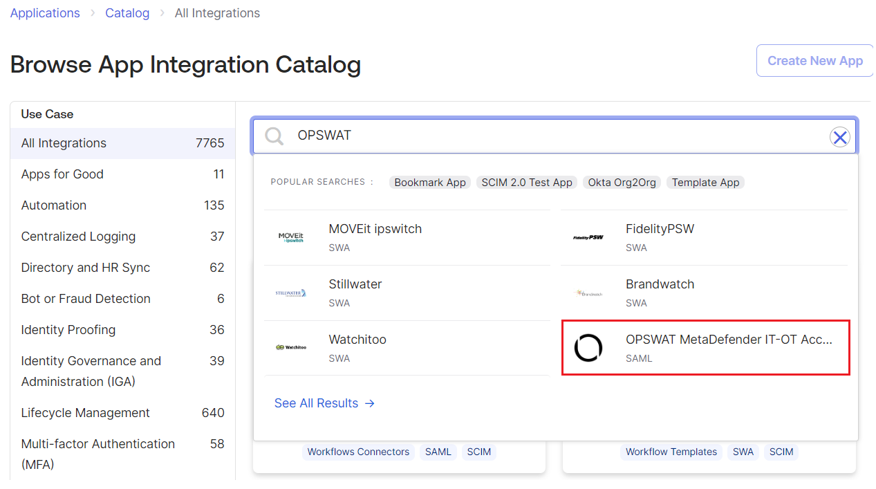Select the Automation use case
876x489 pixels.
(122, 205)
